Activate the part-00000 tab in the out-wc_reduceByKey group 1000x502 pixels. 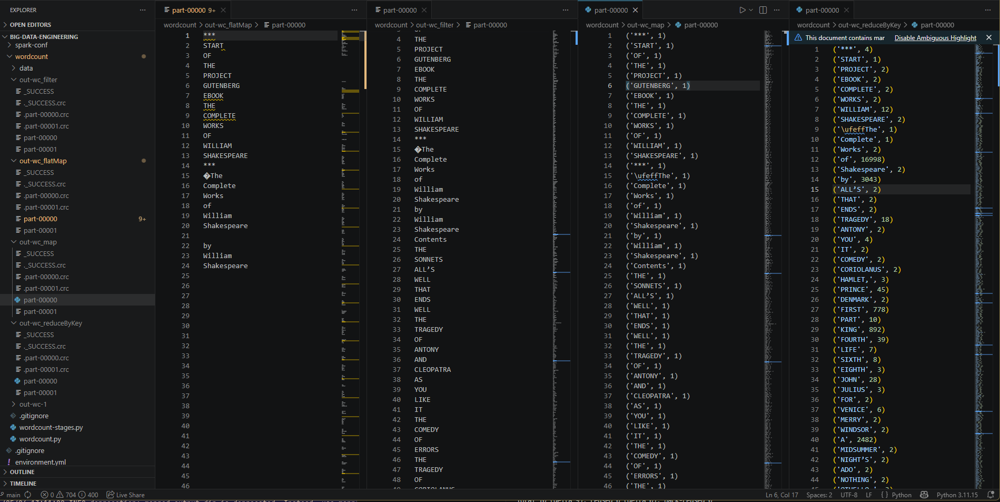tap(822, 10)
